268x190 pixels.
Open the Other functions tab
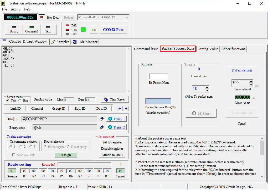[233, 49]
